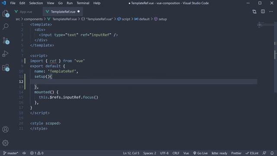Open the editor More Actions menu
Image resolution: width=277 pixels, height=156 pixels.
[271, 12]
